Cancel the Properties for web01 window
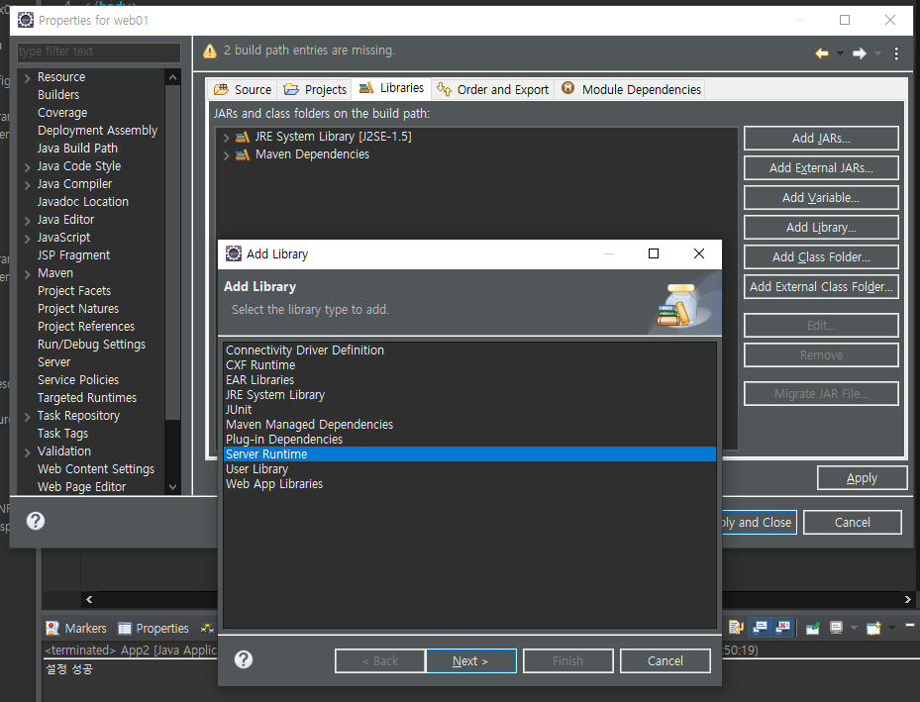 852,522
